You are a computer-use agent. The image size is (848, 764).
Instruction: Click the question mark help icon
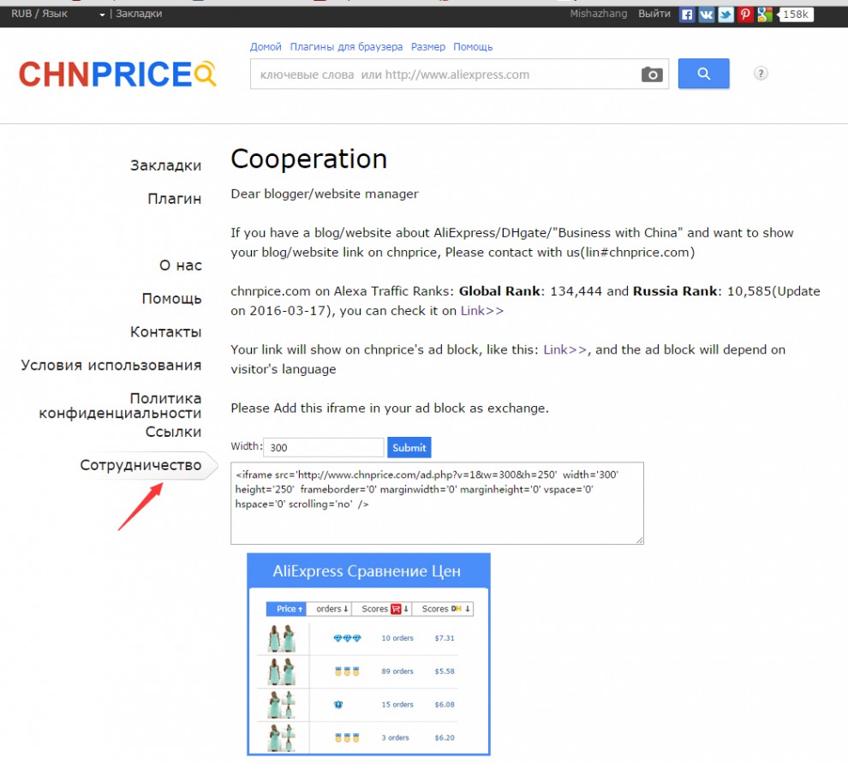click(761, 74)
